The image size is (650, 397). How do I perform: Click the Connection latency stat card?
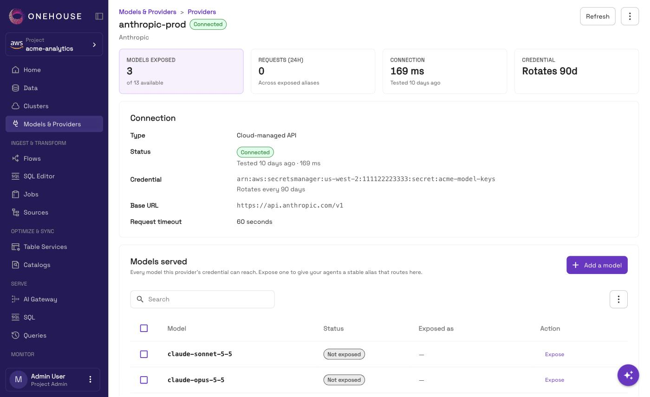pos(445,72)
